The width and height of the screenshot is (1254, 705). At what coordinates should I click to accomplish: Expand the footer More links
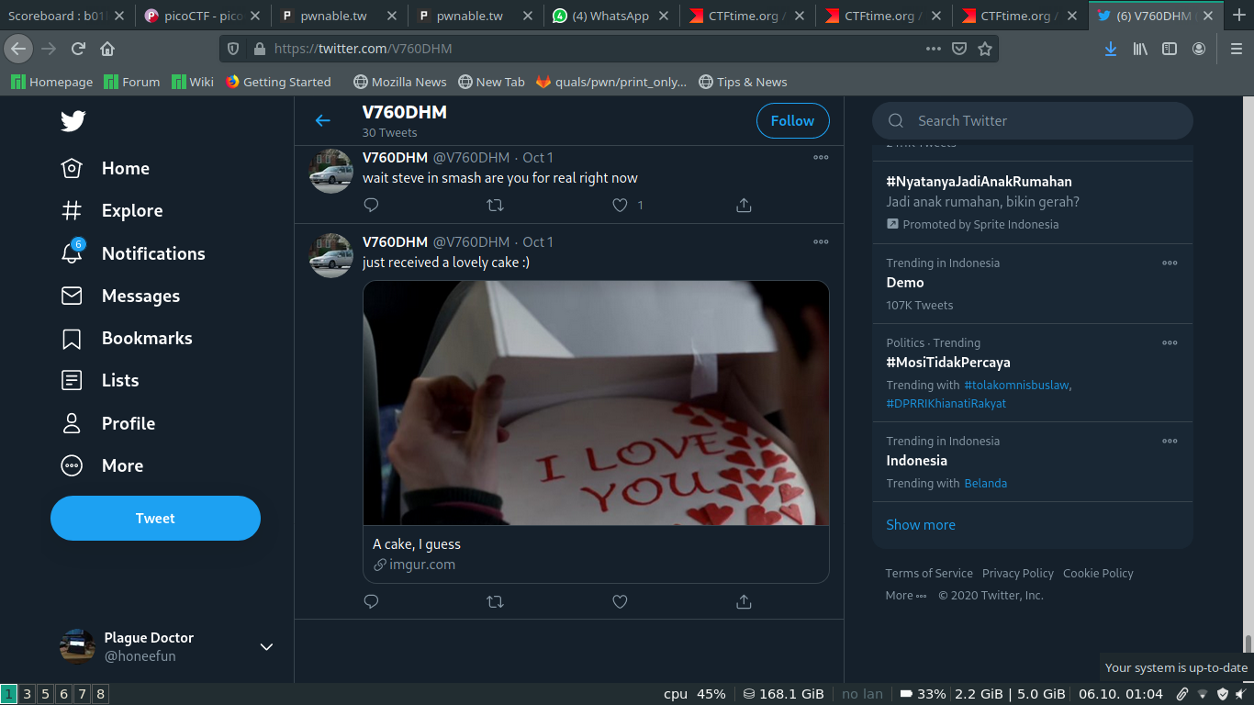point(905,595)
